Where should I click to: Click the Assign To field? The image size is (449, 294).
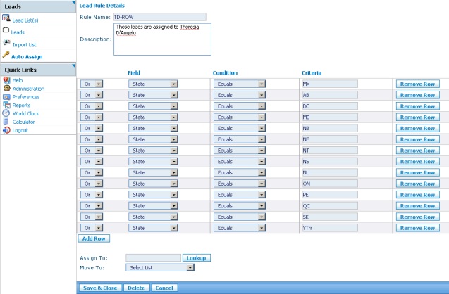click(153, 258)
